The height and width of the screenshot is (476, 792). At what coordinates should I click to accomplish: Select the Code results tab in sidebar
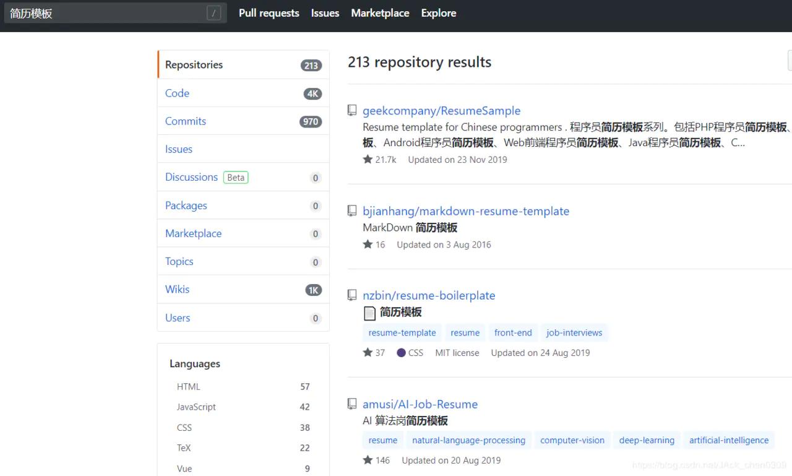tap(177, 93)
